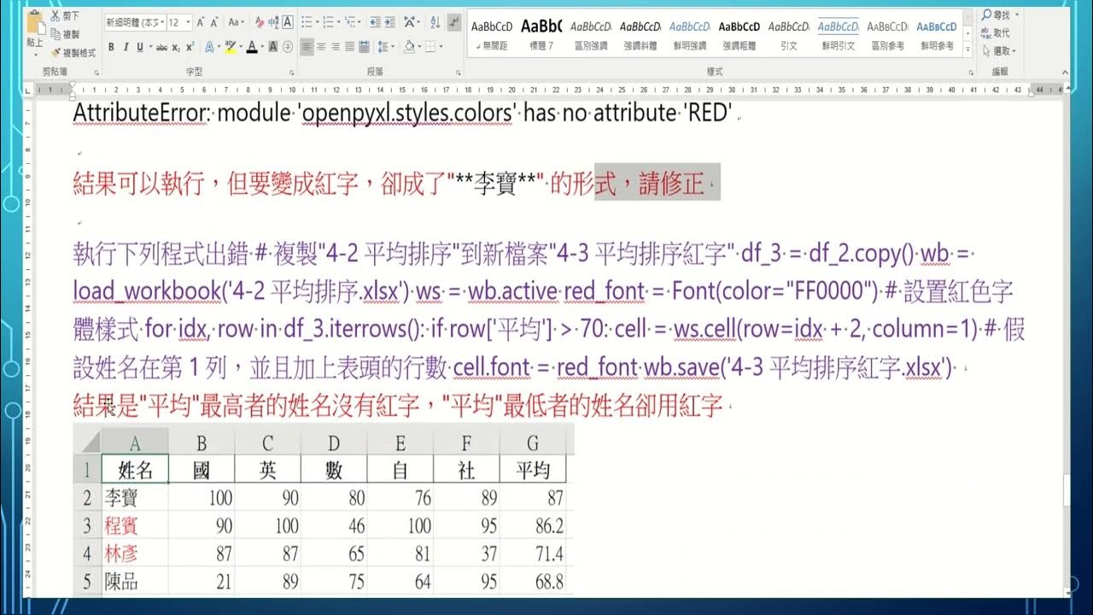Viewport: 1093px width, 615px height.
Task: Toggle Bold formatting
Action: point(111,47)
